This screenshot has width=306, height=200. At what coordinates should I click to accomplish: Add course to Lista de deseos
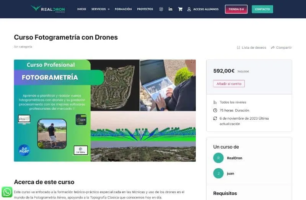click(x=254, y=47)
